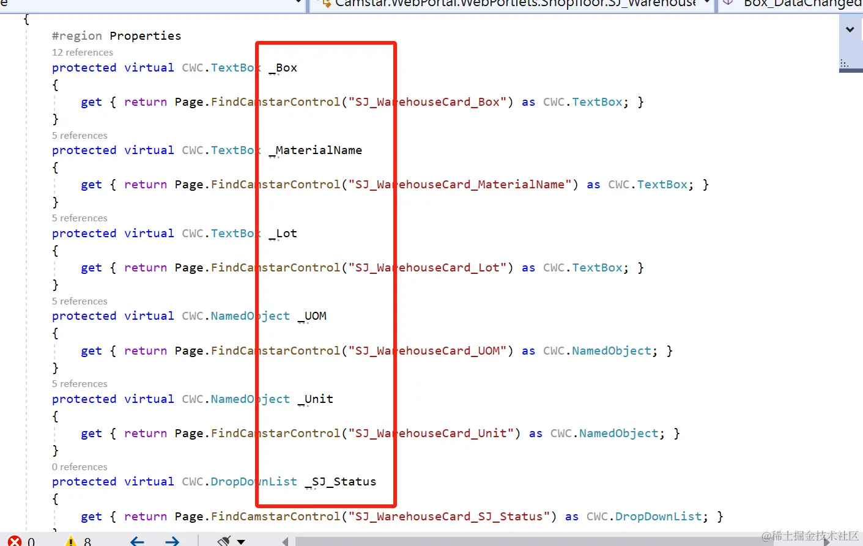863x546 pixels.
Task: Click the _SJ_Status property name
Action: (x=341, y=482)
